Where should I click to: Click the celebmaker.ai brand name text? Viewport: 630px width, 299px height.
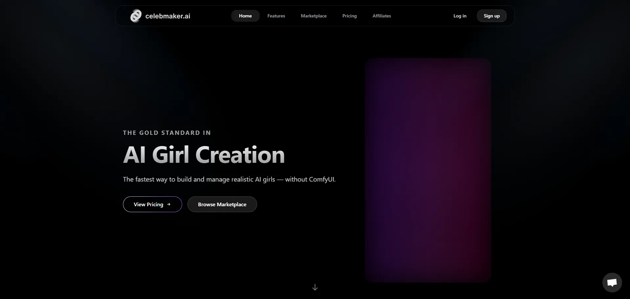click(x=168, y=16)
